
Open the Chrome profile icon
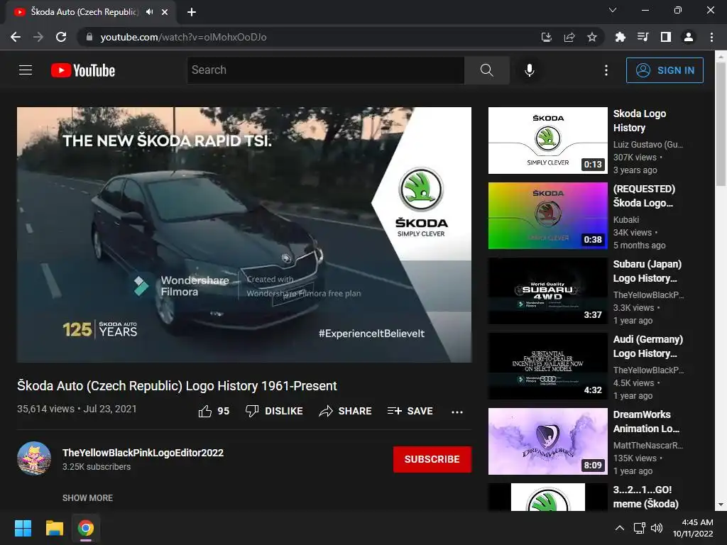tap(689, 37)
